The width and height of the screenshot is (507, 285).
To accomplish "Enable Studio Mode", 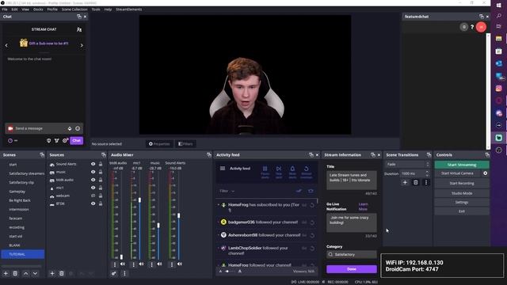I will [x=461, y=193].
